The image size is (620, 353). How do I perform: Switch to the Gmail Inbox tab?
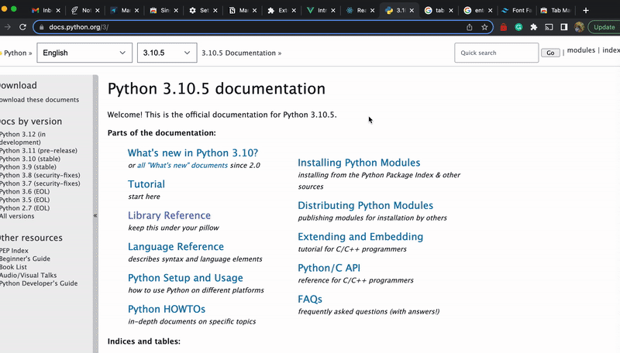pyautogui.click(x=42, y=10)
